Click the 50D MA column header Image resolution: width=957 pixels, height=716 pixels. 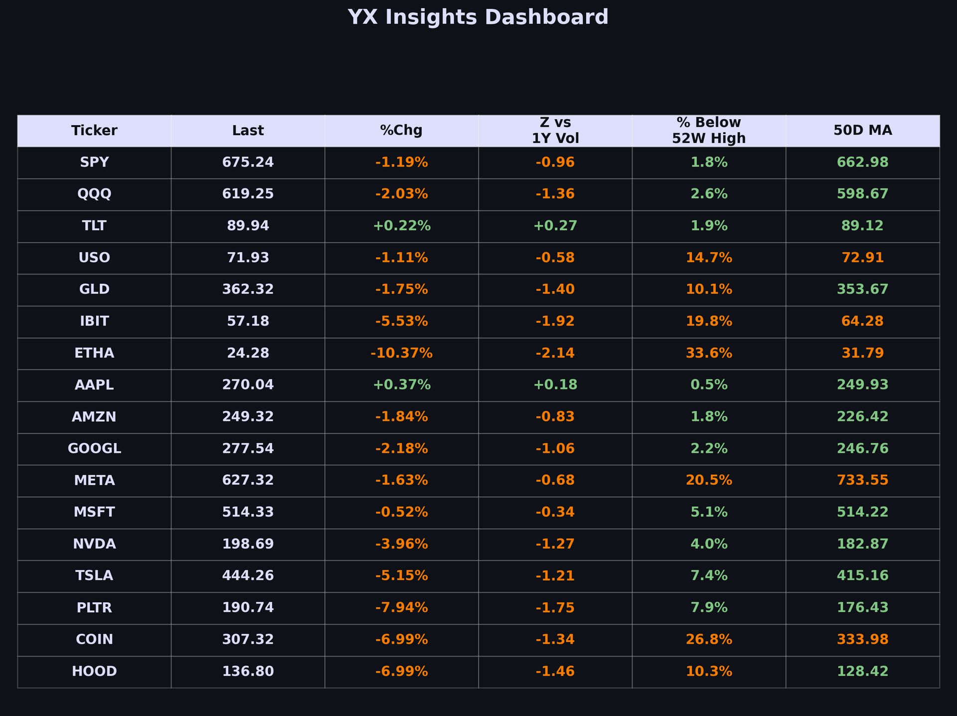pos(862,131)
